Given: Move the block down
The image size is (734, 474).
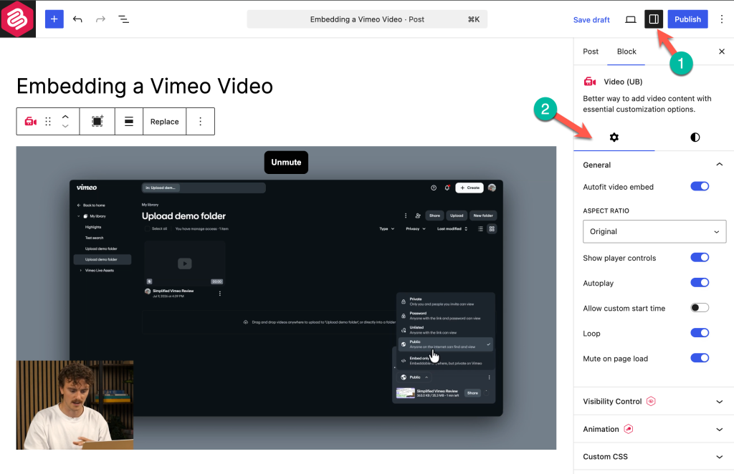Looking at the screenshot, I should (65, 126).
